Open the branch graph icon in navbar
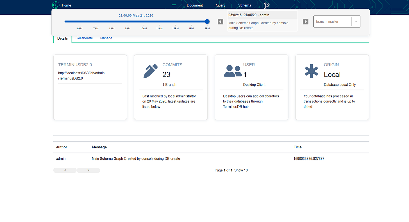 (x=267, y=6)
